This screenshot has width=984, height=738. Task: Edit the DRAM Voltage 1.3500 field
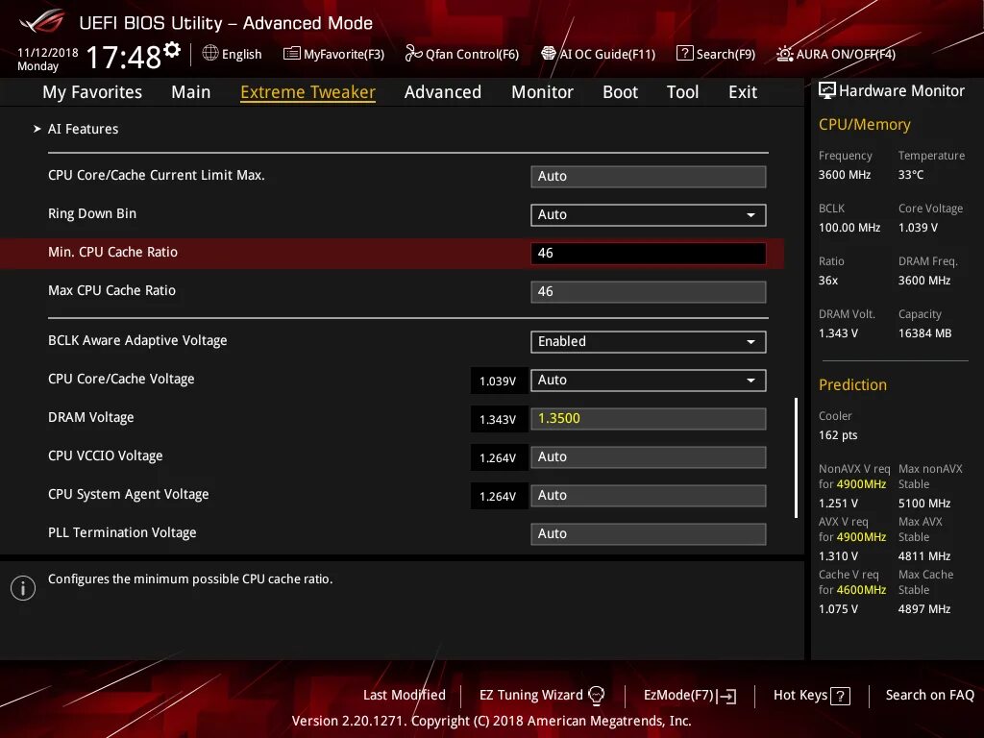[649, 419]
